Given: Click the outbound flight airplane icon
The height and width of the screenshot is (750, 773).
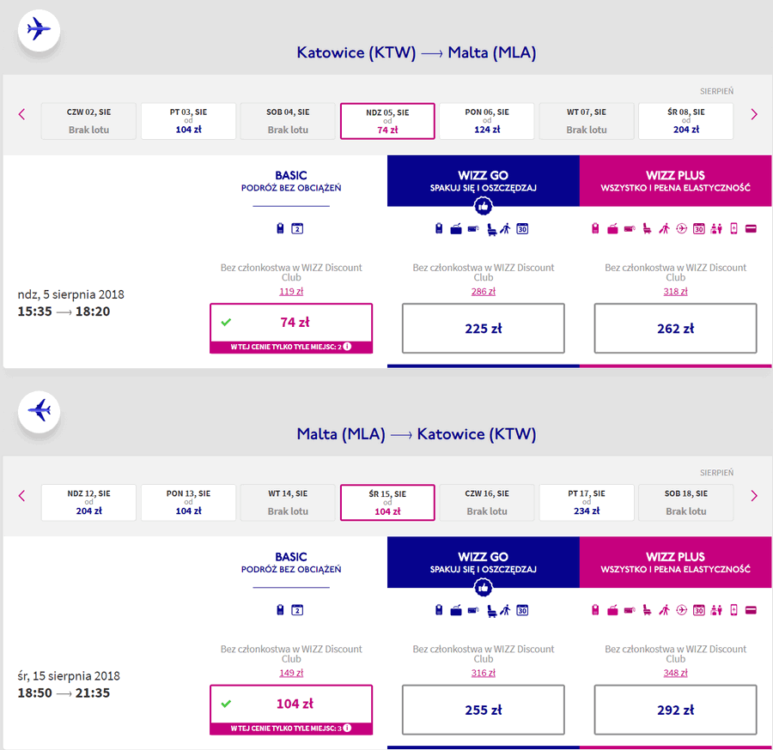Looking at the screenshot, I should click(39, 30).
